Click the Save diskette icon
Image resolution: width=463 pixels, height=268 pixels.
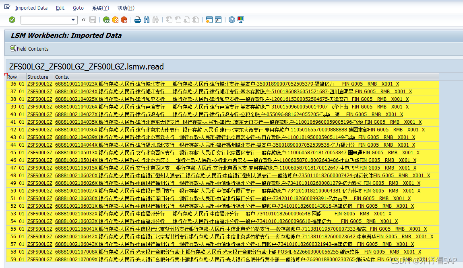[93, 20]
